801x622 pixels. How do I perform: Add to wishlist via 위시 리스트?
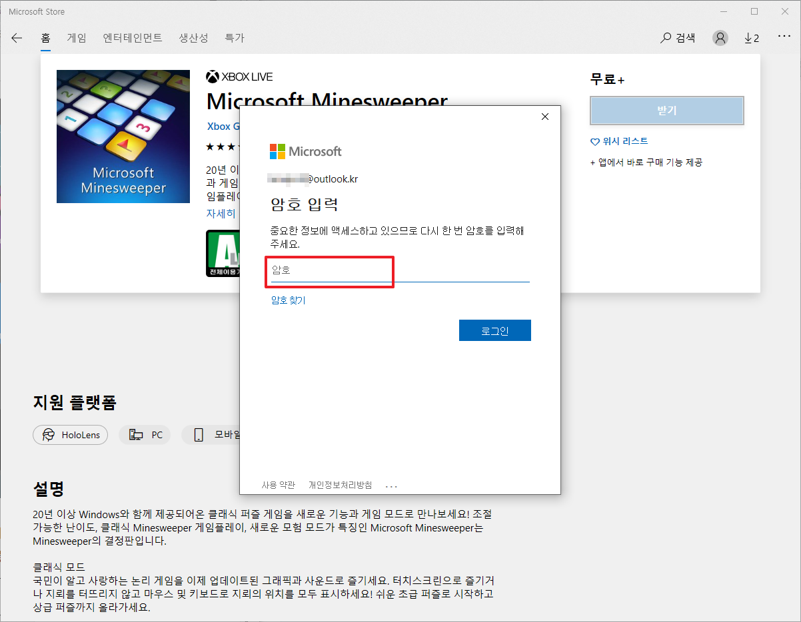pyautogui.click(x=619, y=141)
